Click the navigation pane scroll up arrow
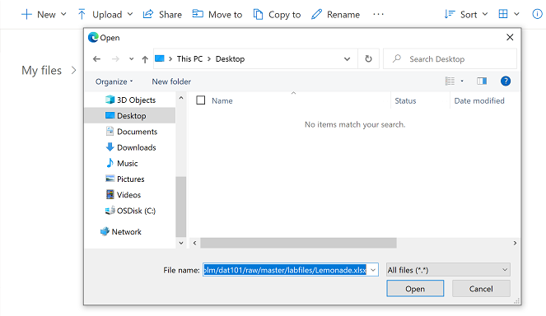Image resolution: width=546 pixels, height=316 pixels. pos(181,98)
